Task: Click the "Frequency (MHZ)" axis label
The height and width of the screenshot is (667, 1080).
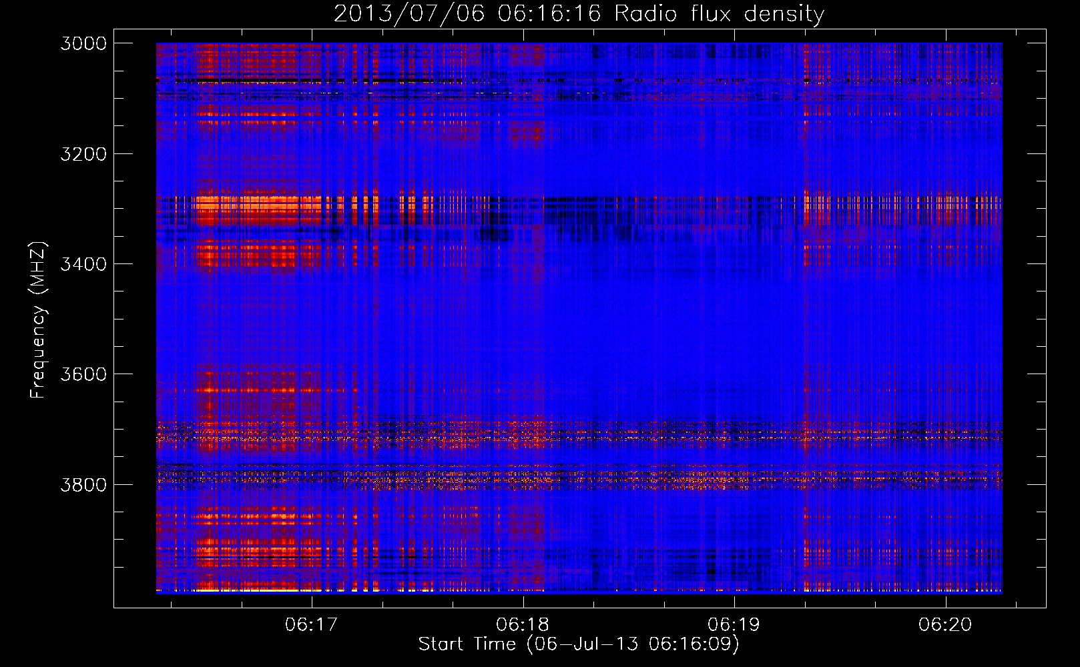Action: [x=38, y=320]
